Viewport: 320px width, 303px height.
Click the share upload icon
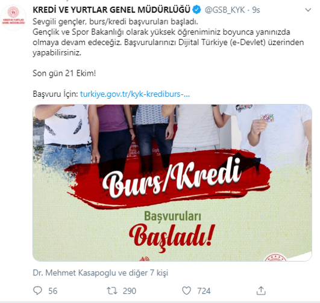261,290
